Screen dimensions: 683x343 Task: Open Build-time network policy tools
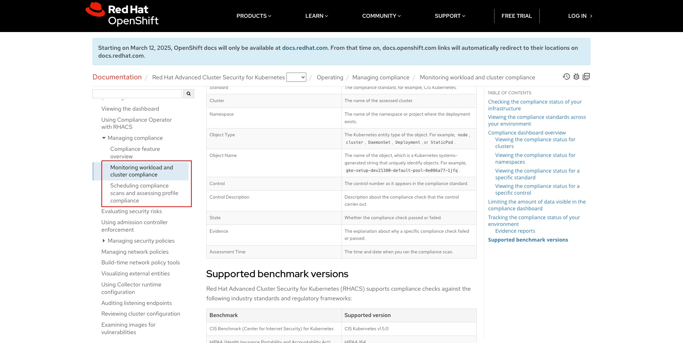pos(141,263)
